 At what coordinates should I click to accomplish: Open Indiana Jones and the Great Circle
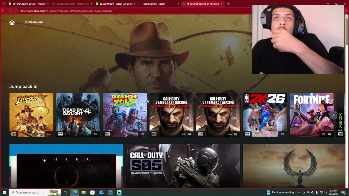[31, 115]
